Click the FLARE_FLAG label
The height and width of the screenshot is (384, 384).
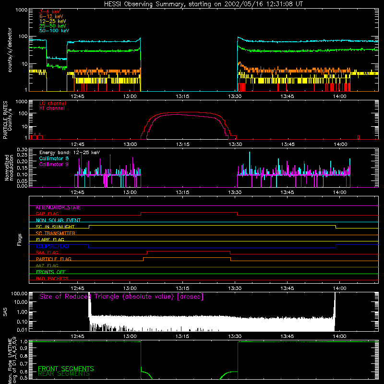(x=50, y=240)
